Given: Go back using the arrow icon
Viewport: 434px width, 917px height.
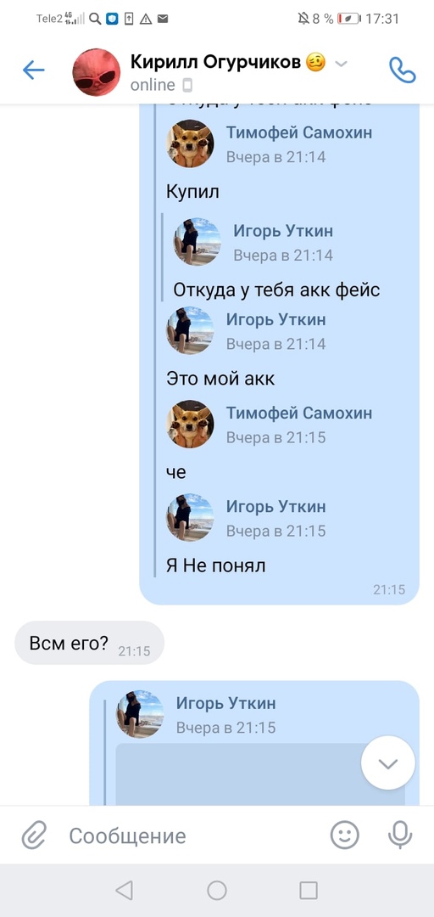Looking at the screenshot, I should tap(33, 70).
